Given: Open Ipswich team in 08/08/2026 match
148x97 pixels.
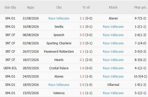Looking at the screenshot, I should (x=59, y=35).
